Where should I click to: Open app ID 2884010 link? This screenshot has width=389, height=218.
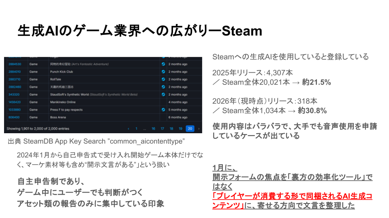click(15, 72)
